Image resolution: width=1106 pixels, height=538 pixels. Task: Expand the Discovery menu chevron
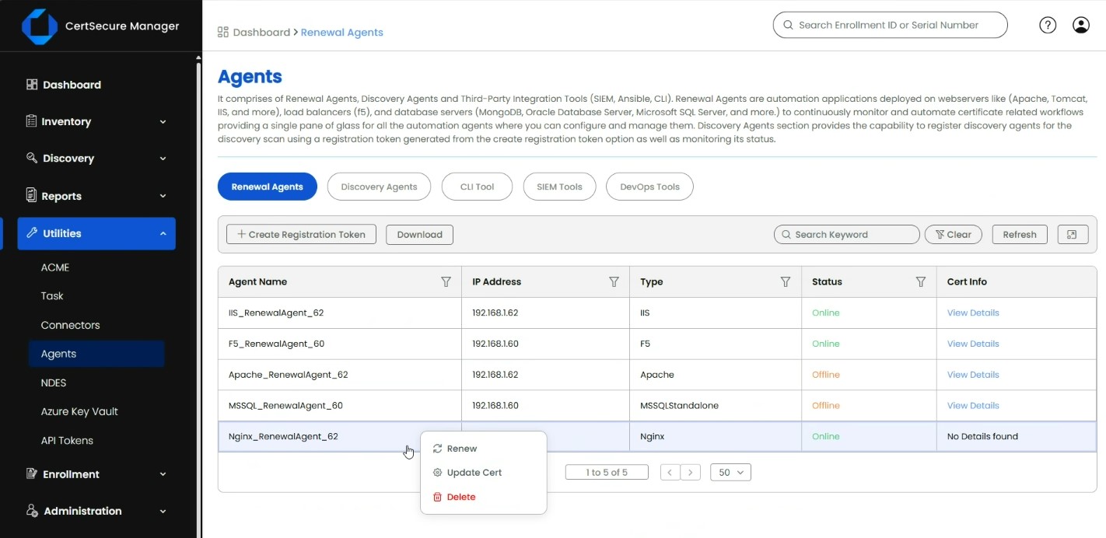[x=163, y=159]
